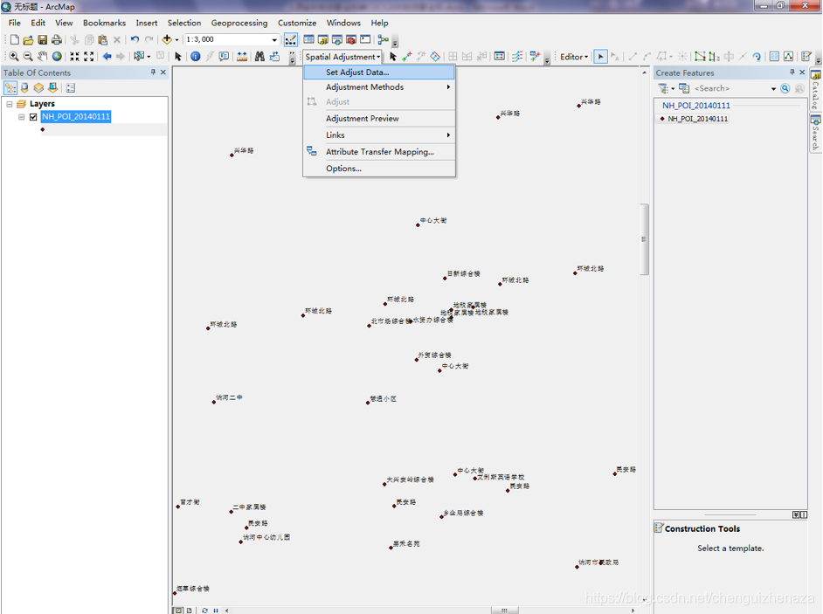The width and height of the screenshot is (823, 614).
Task: Undo the last action
Action: point(135,39)
